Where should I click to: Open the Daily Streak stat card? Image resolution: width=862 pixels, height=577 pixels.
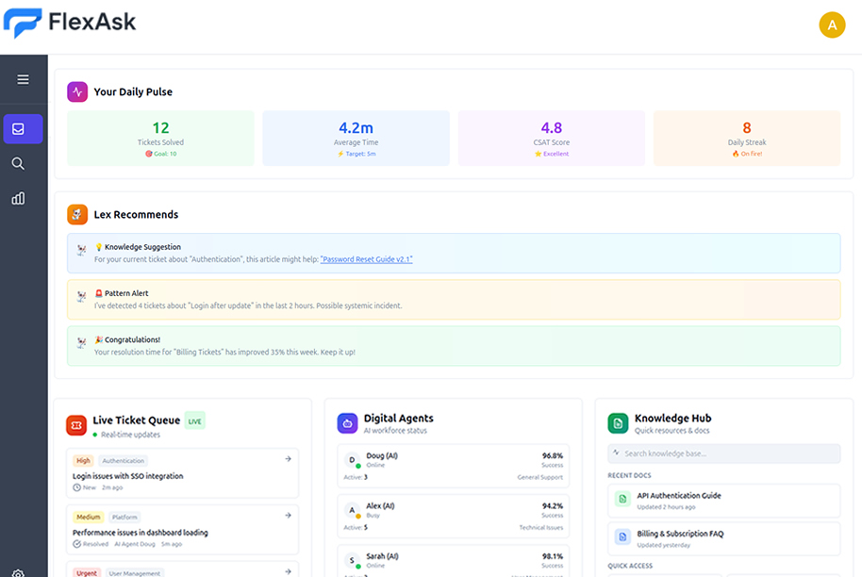(x=747, y=139)
